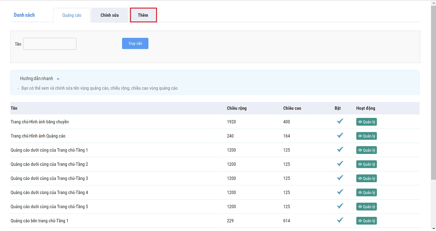
Task: Manage Quảng cáo bên trang chủ-Tầng 1
Action: pyautogui.click(x=366, y=221)
